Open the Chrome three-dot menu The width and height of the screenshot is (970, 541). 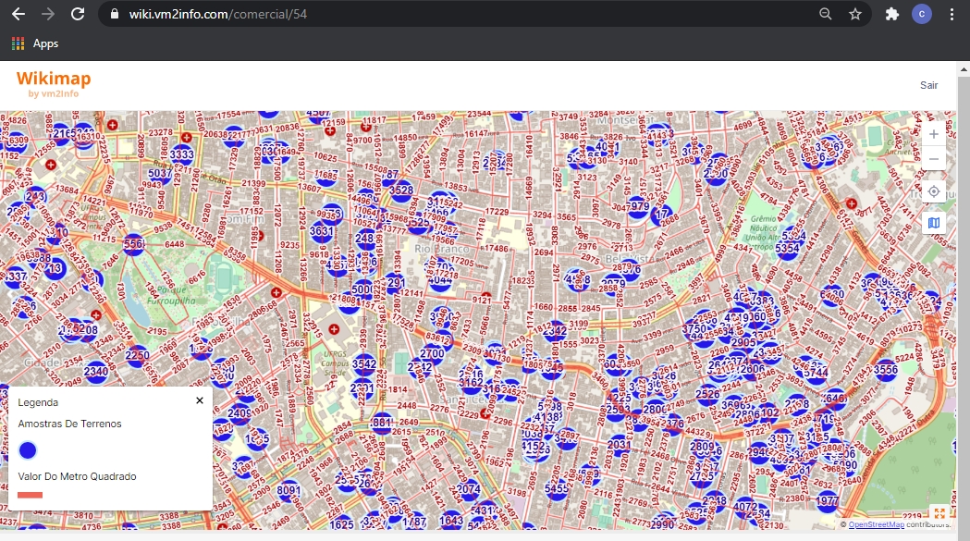tap(952, 14)
